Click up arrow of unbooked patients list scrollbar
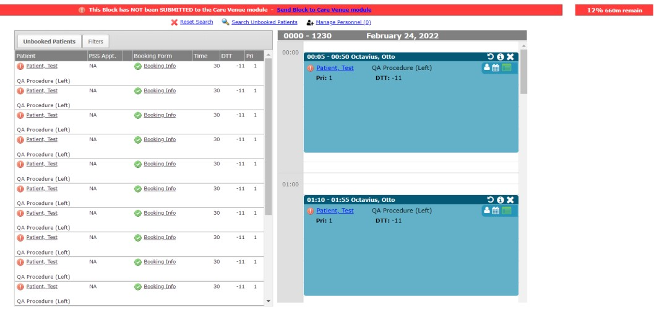The height and width of the screenshot is (309, 654). tap(268, 54)
